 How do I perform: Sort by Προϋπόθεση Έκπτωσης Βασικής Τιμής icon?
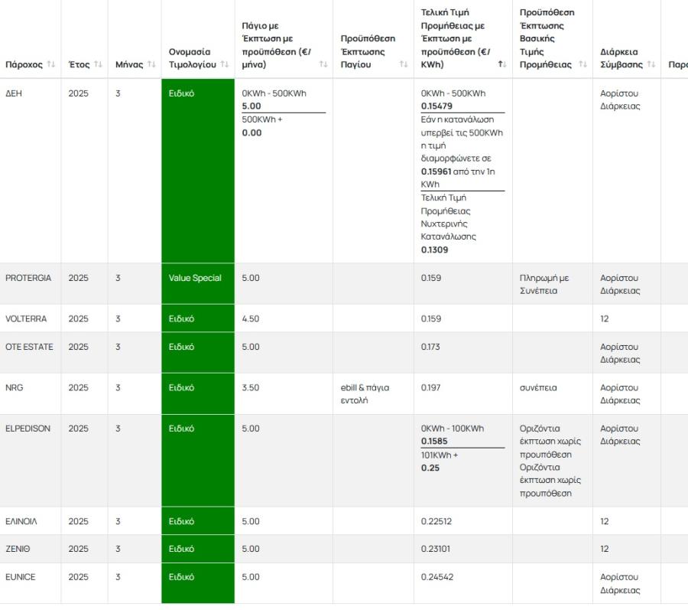(x=583, y=64)
